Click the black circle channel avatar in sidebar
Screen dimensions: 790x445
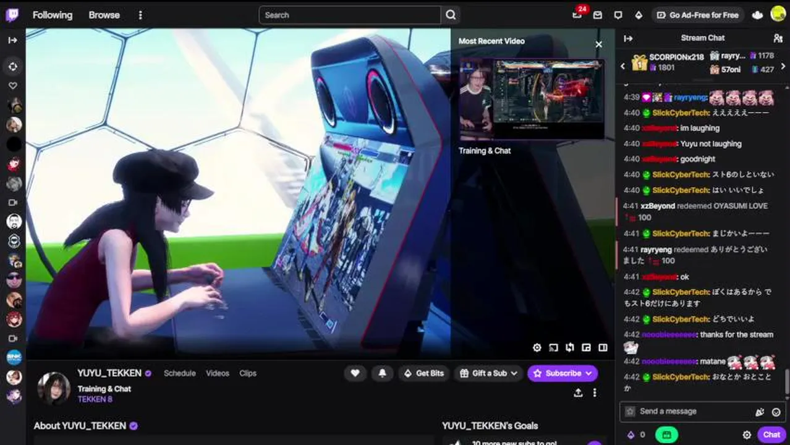[x=14, y=144]
